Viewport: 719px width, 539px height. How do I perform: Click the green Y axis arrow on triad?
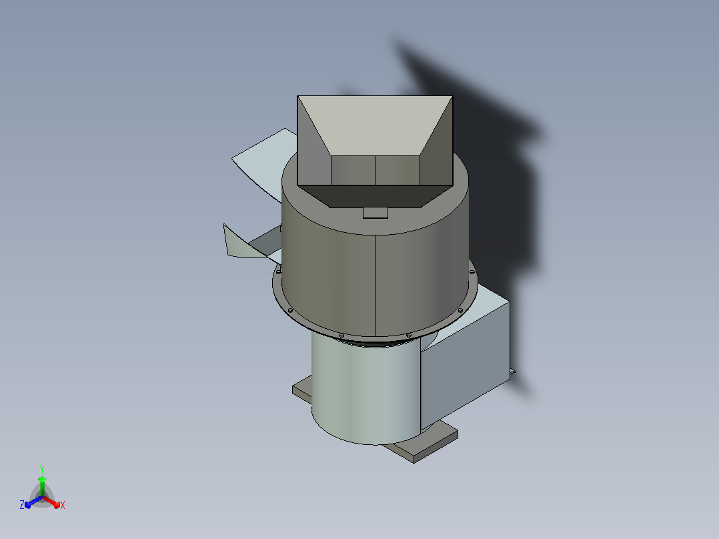click(42, 484)
